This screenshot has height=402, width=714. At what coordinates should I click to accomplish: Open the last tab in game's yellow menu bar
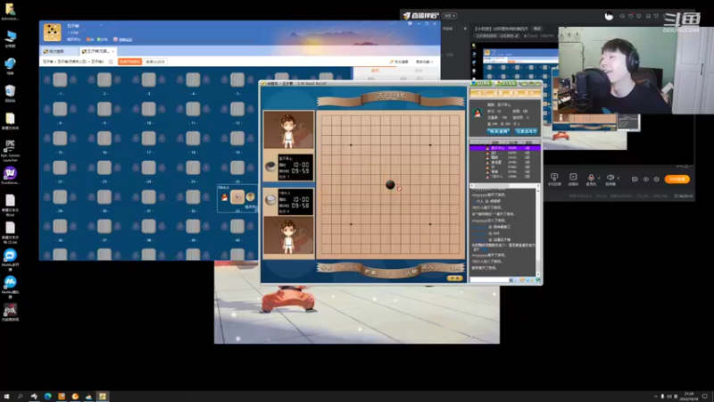pyautogui.click(x=529, y=93)
